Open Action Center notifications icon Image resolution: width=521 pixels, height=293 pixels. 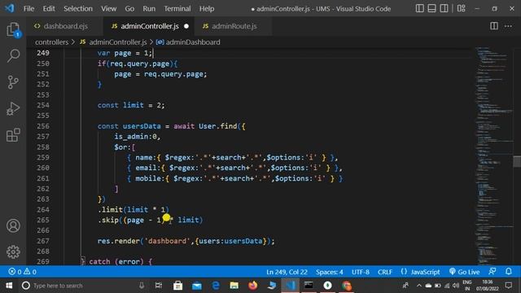(x=508, y=286)
